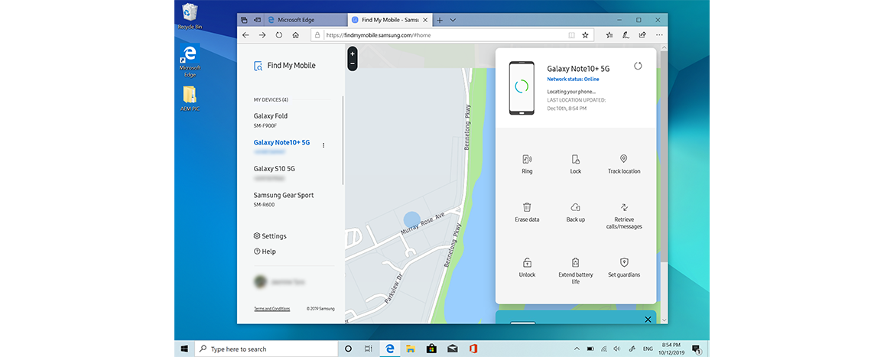
Task: Show tabs you've set aside
Action: pyautogui.click(x=244, y=20)
